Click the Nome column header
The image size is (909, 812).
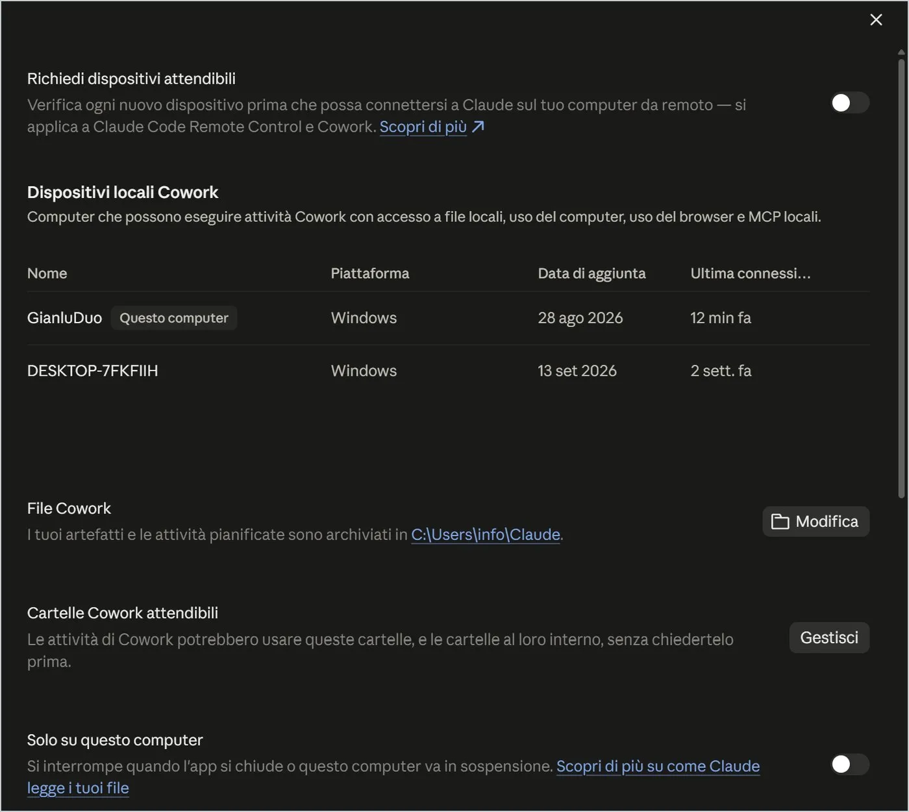click(47, 273)
